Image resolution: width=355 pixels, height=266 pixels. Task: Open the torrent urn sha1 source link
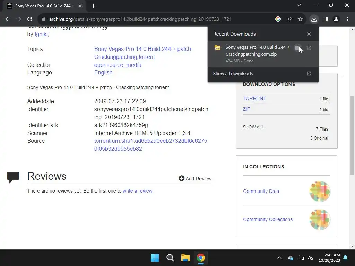(150, 145)
